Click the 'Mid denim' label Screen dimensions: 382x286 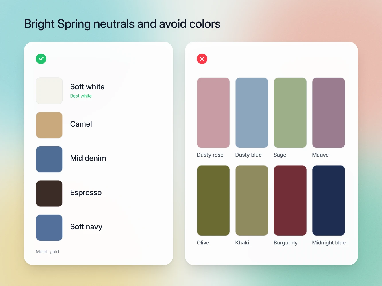(x=88, y=158)
